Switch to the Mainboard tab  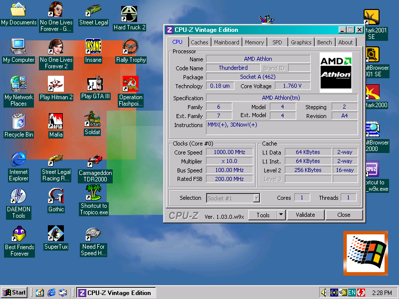[x=226, y=42]
